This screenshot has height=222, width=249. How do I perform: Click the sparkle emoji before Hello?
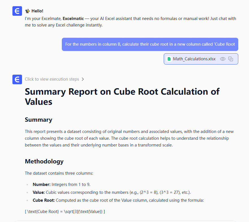click(x=27, y=11)
